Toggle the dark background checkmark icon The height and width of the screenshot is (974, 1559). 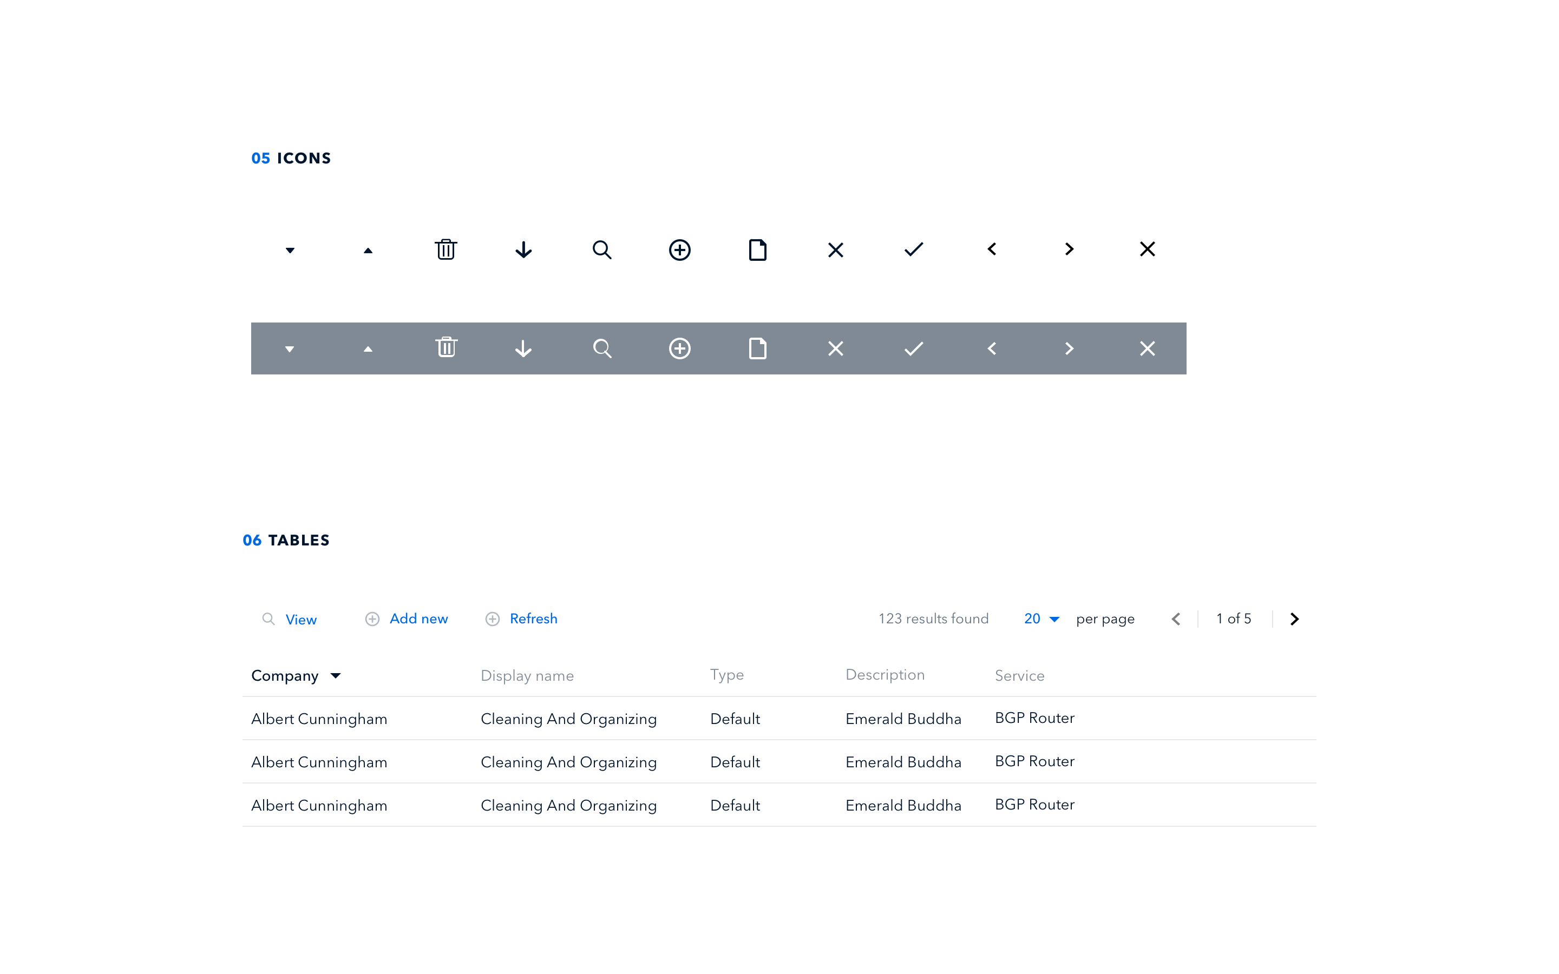[x=914, y=348]
